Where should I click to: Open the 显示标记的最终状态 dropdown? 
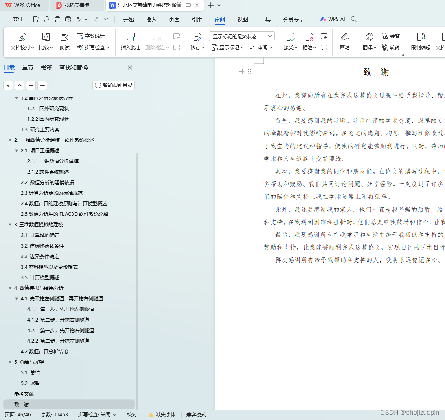pos(241,36)
